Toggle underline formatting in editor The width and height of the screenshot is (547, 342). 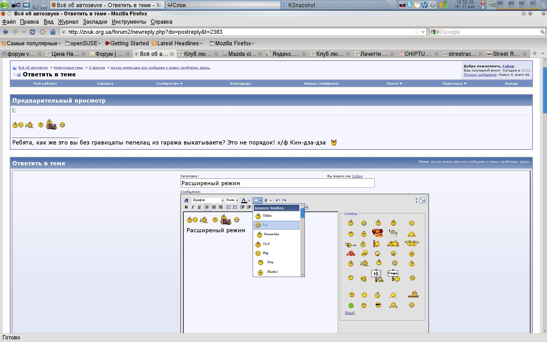(x=199, y=207)
